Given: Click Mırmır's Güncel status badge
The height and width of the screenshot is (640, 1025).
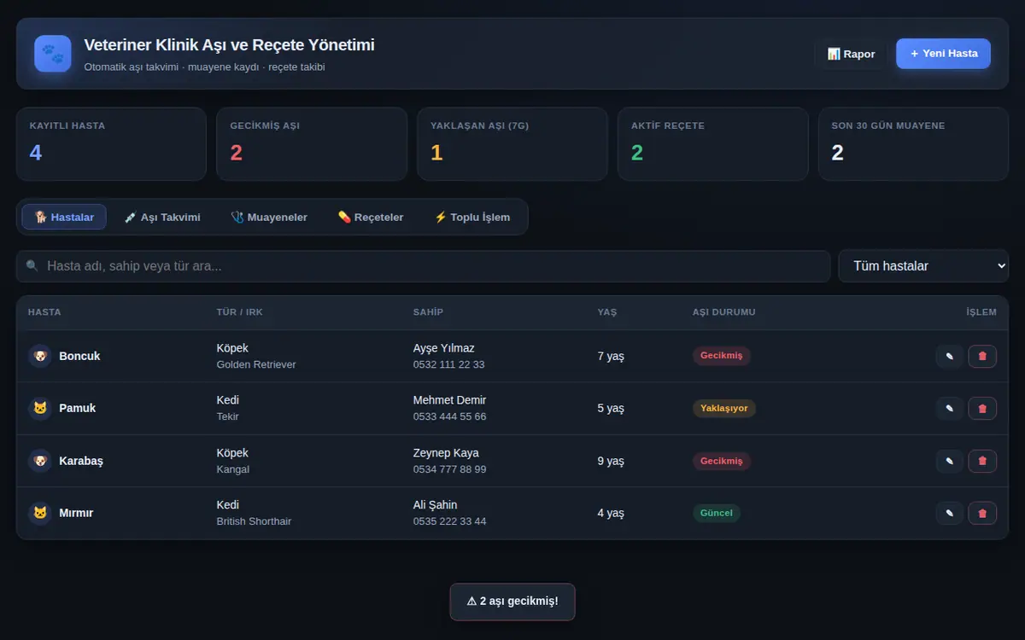Looking at the screenshot, I should pos(717,513).
